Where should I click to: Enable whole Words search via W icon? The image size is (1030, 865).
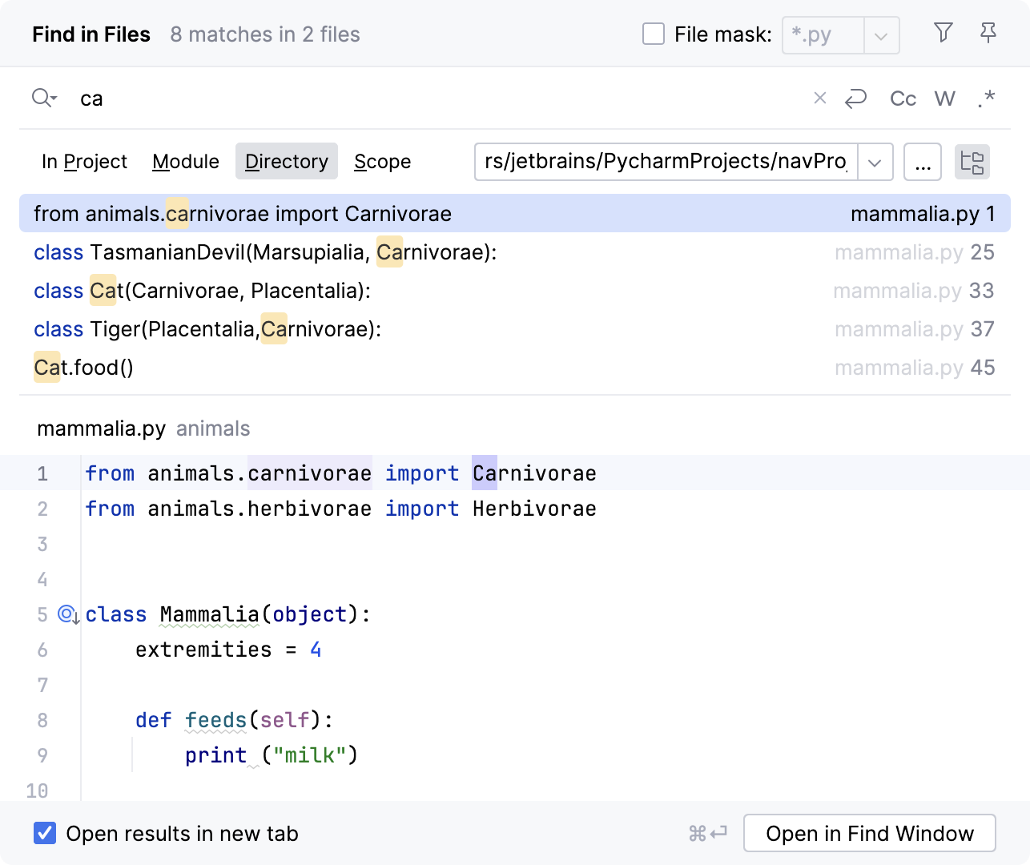pos(944,98)
